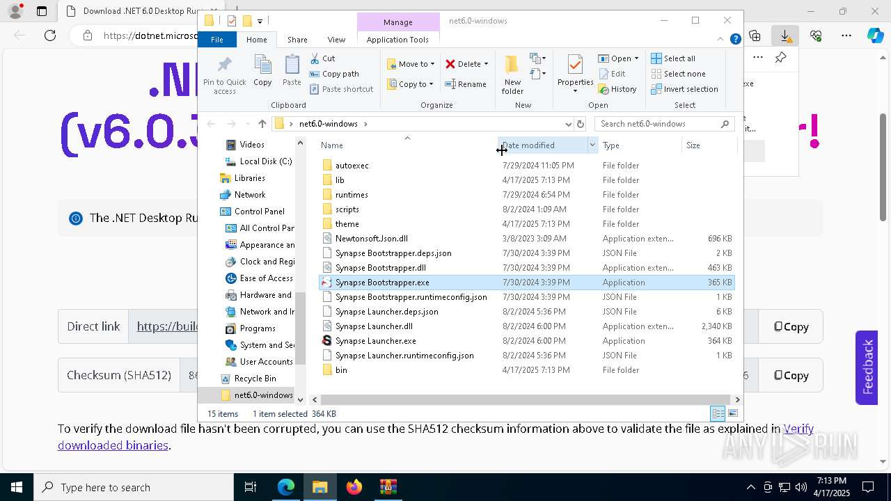The width and height of the screenshot is (891, 501).
Task: Open Firefox from the taskbar
Action: pyautogui.click(x=354, y=487)
